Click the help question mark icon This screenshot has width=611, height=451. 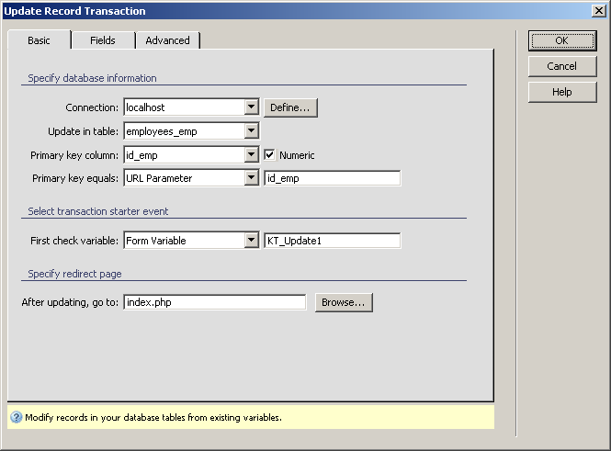(x=16, y=417)
